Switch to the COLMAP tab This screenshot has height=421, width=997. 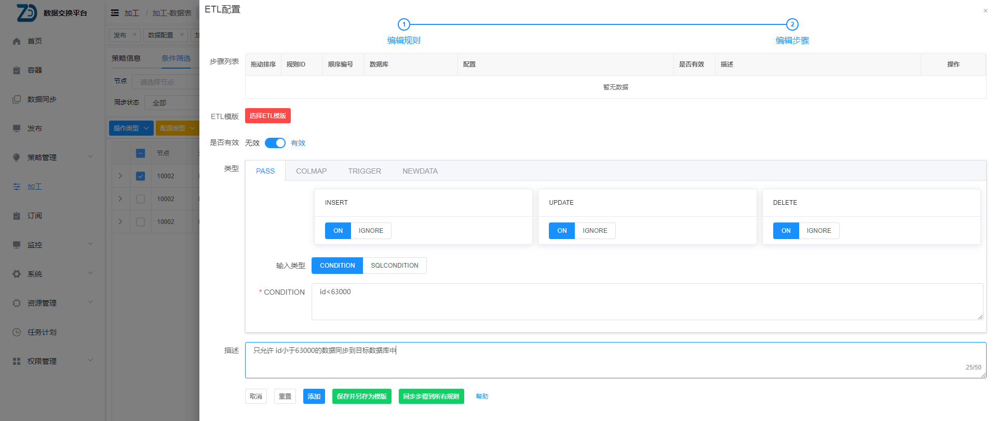tap(311, 171)
